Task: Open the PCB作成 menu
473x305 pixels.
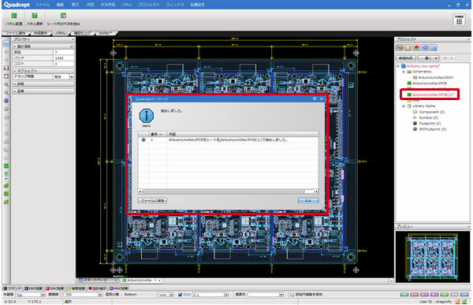Action: [108, 5]
